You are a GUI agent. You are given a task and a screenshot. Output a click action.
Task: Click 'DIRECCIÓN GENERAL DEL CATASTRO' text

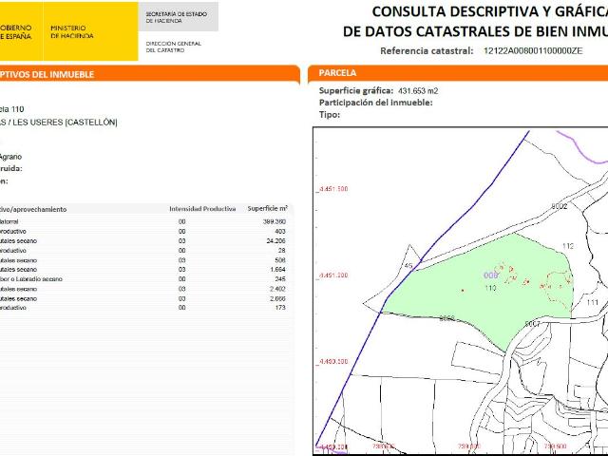pyautogui.click(x=173, y=47)
